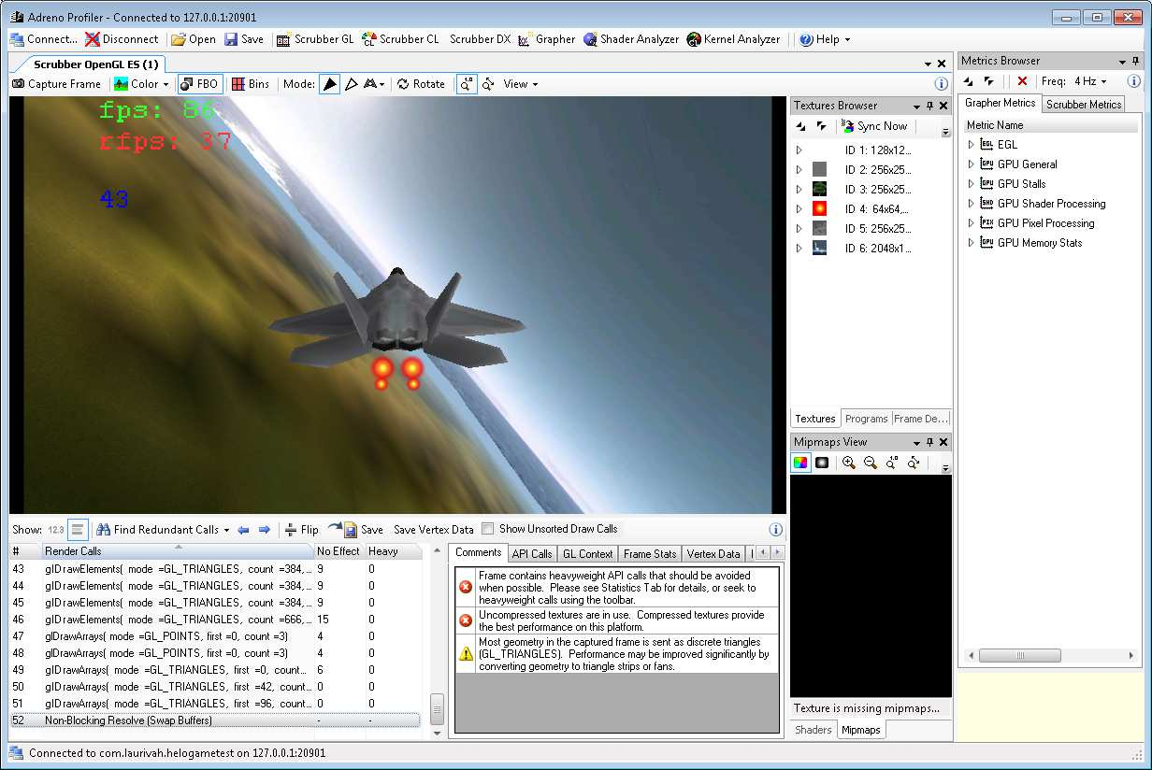Open the Frame Stats tab
This screenshot has width=1152, height=770.
click(x=650, y=554)
